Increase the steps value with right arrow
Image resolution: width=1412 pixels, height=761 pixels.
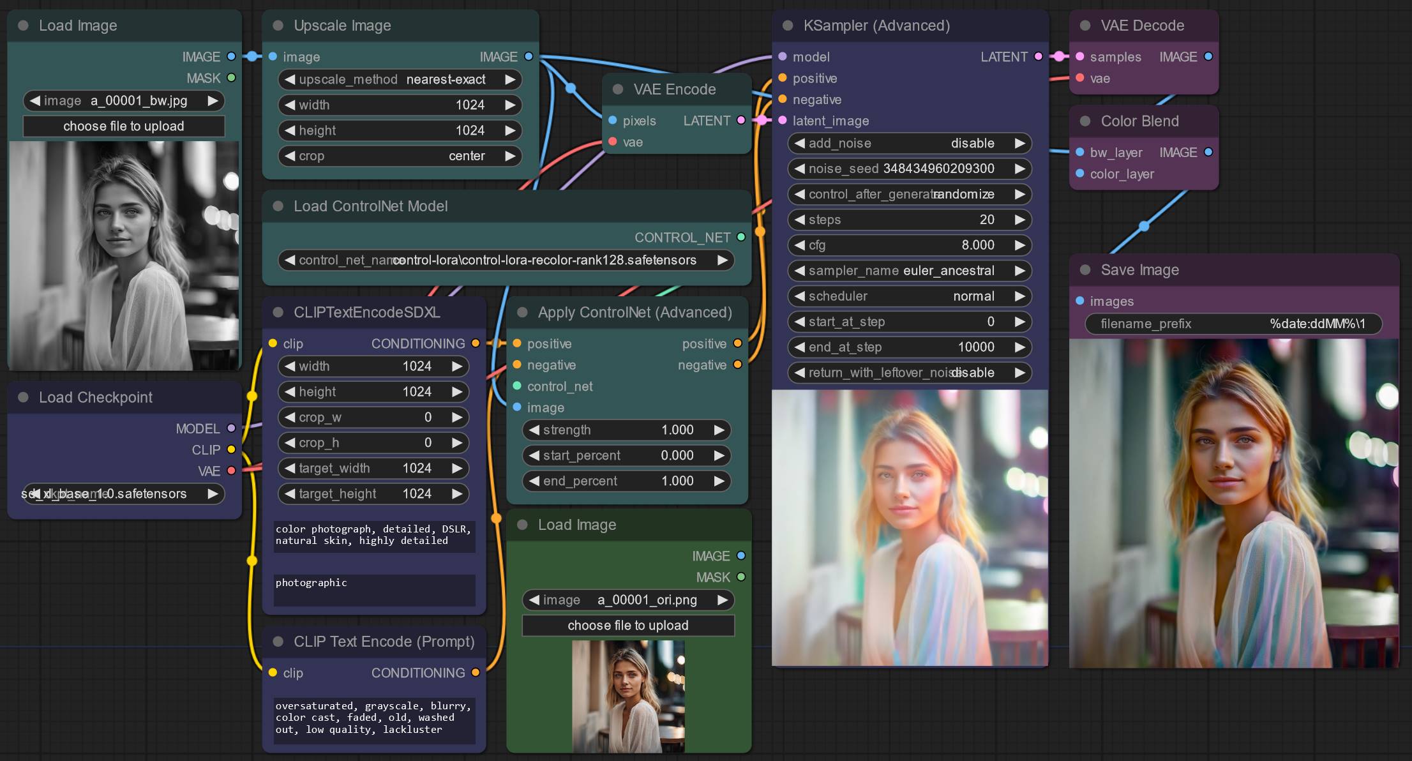click(x=1020, y=220)
